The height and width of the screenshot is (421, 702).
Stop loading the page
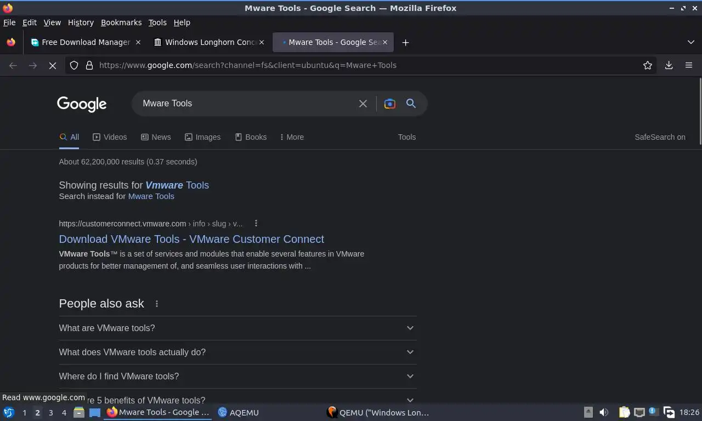coord(53,65)
